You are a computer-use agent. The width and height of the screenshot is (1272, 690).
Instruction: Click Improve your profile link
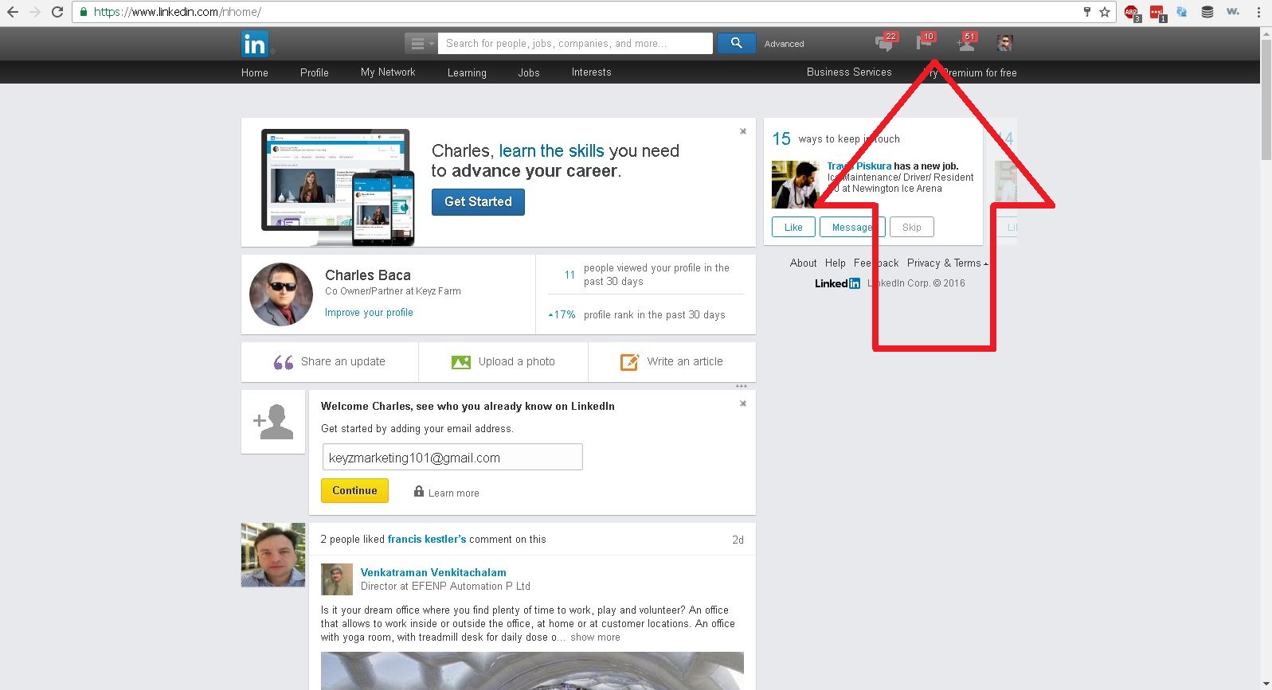(369, 313)
